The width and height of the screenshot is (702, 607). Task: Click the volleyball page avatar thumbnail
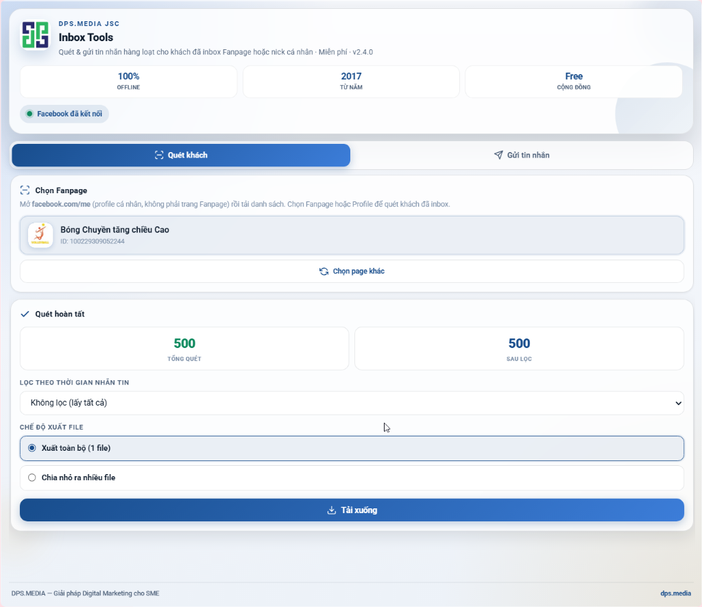(40, 235)
